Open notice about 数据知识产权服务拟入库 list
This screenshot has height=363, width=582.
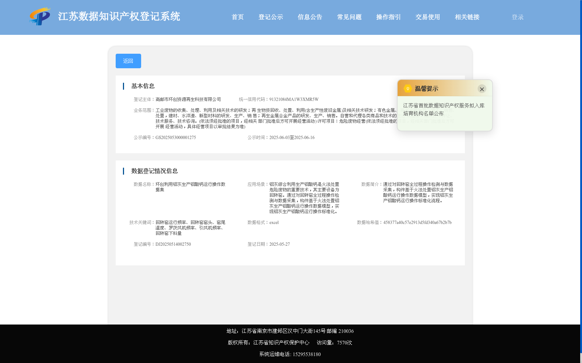[x=444, y=109]
